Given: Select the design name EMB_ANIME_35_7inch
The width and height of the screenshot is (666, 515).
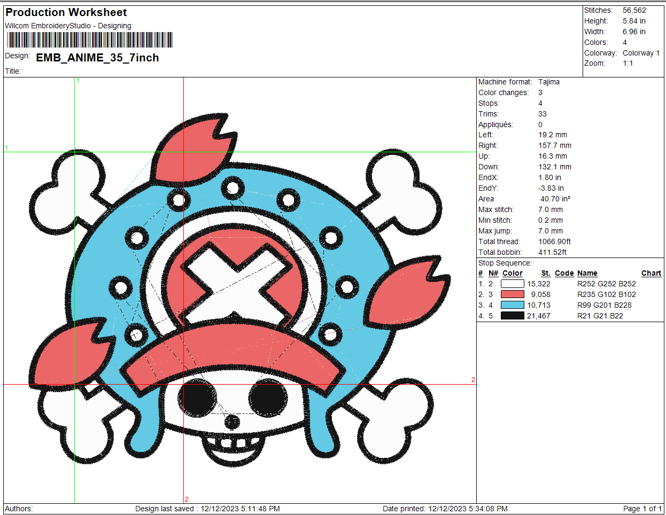Looking at the screenshot, I should pyautogui.click(x=97, y=58).
